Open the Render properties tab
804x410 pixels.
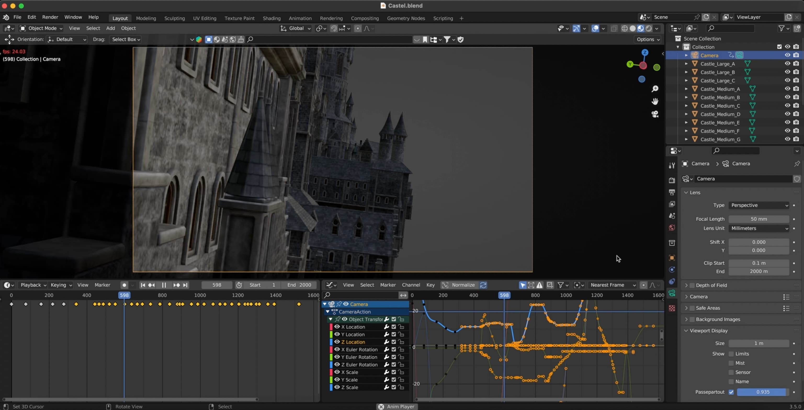[x=672, y=180]
